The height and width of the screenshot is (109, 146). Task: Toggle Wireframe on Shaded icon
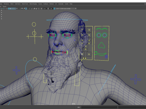(x=13, y=8)
